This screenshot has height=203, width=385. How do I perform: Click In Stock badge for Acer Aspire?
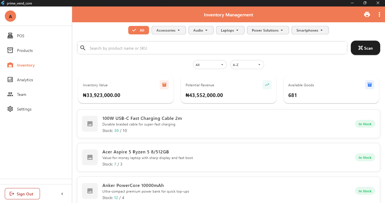pyautogui.click(x=365, y=158)
